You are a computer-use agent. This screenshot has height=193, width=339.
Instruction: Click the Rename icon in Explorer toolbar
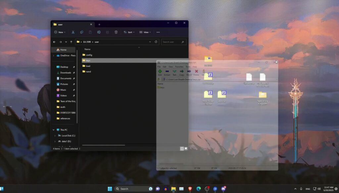99,32
